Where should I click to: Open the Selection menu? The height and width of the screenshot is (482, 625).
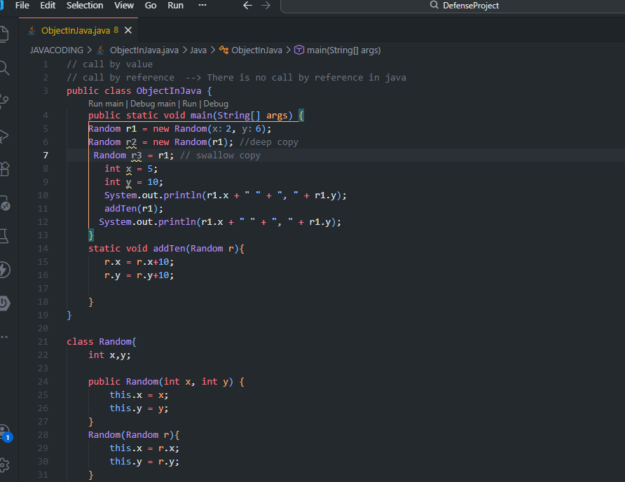tap(85, 6)
